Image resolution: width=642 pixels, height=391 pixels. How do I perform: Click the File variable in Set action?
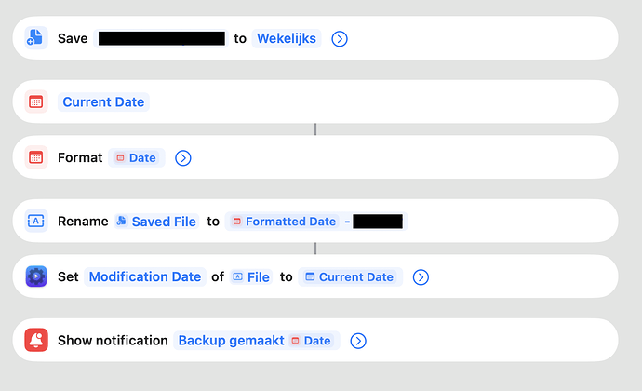[251, 276]
